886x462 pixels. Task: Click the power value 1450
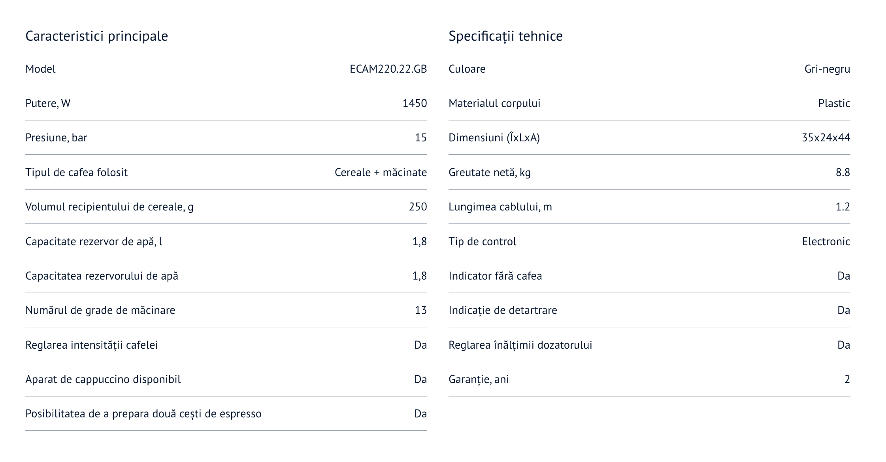click(x=415, y=103)
